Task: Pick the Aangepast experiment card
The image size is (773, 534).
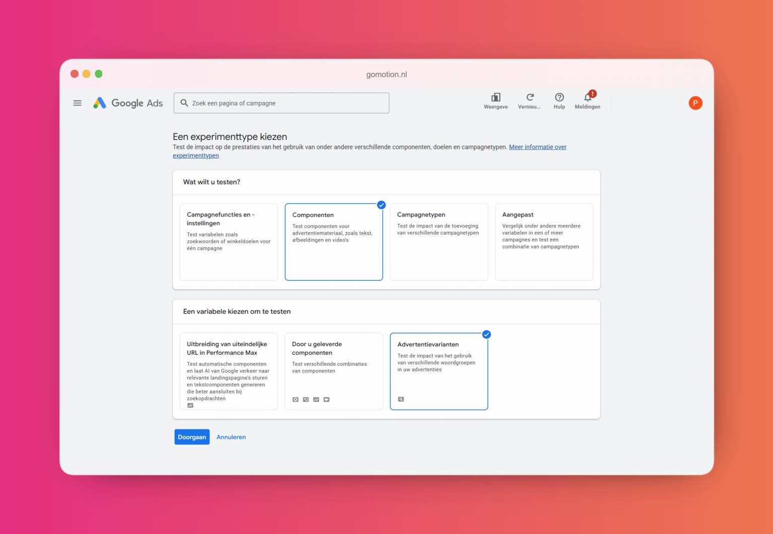Action: pyautogui.click(x=544, y=242)
